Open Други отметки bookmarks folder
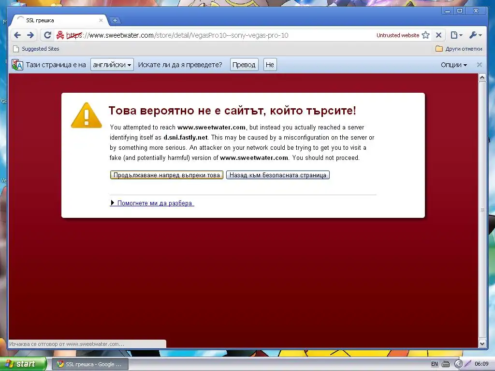This screenshot has height=371, width=495. click(x=459, y=49)
